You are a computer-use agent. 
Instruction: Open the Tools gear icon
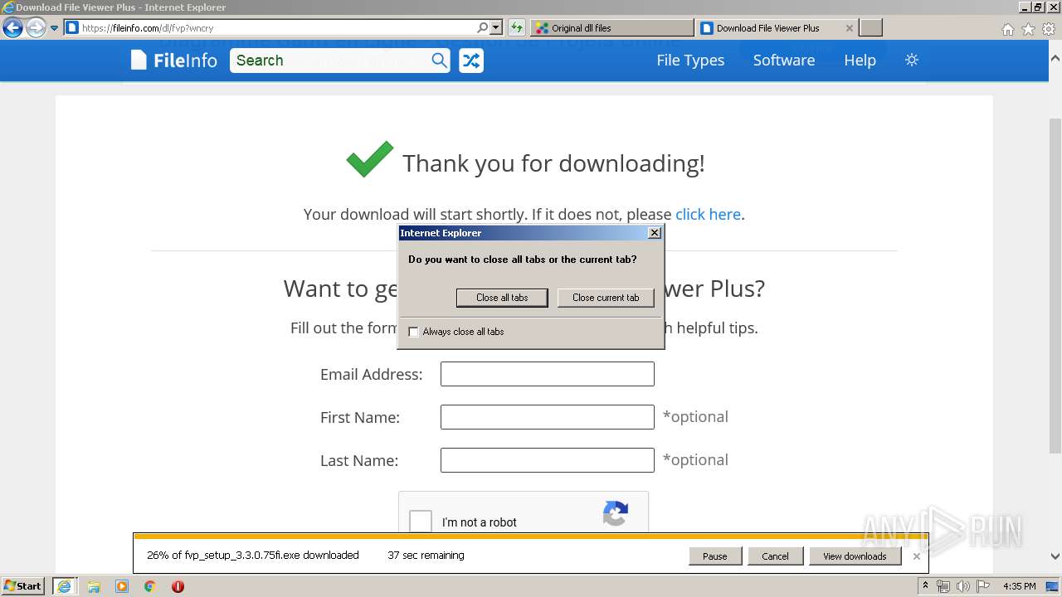[x=1049, y=29]
